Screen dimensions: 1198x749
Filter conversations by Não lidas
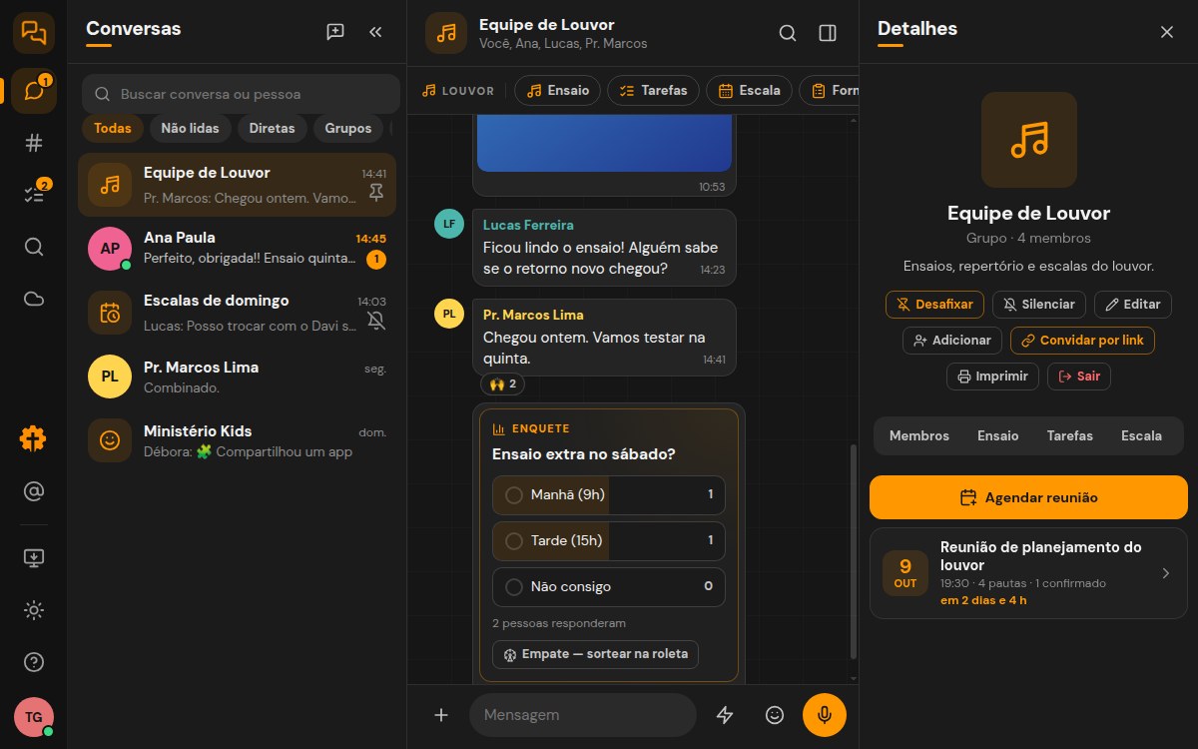[191, 128]
